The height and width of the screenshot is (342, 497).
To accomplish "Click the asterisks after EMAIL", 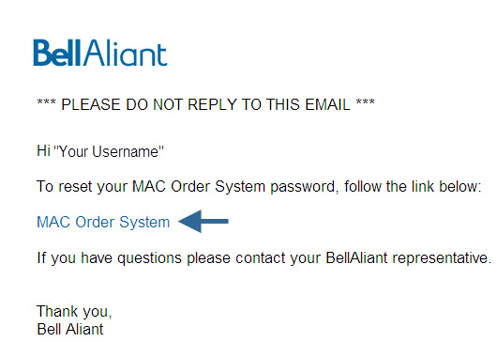I will coord(366,102).
